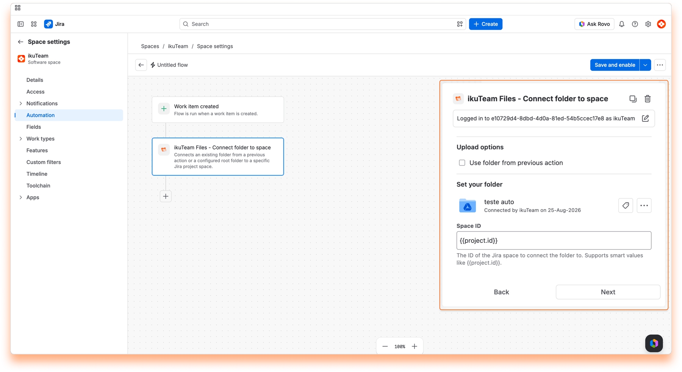This screenshot has height=372, width=682.
Task: Click back arrow next to Untitled flow
Action: [x=141, y=65]
